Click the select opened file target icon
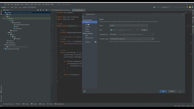The height and width of the screenshot is (109, 194). point(38,10)
